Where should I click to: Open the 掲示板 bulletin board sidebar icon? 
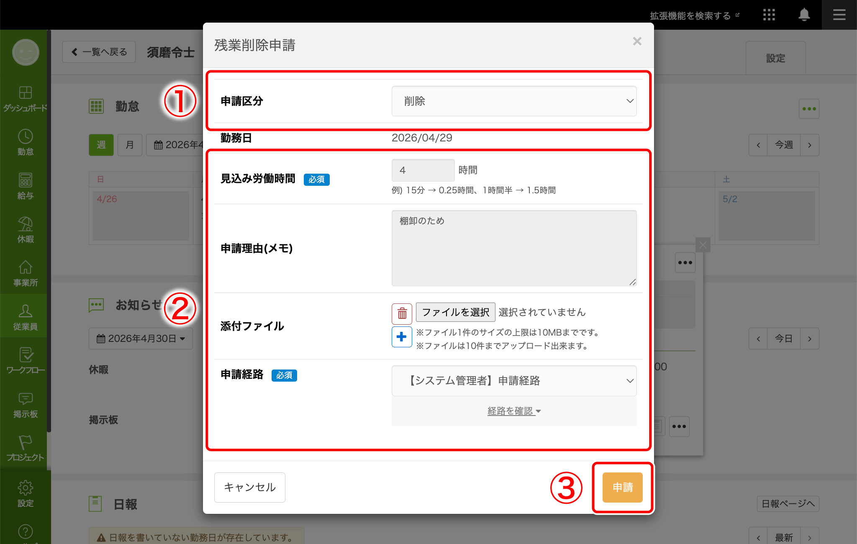pos(25,405)
